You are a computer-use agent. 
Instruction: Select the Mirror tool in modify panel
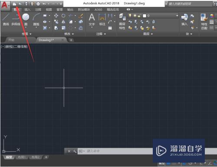(x=63, y=22)
